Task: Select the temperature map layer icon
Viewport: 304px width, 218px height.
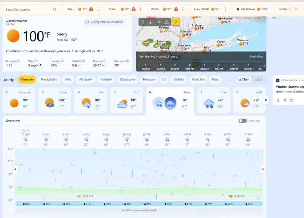Action: [150, 22]
